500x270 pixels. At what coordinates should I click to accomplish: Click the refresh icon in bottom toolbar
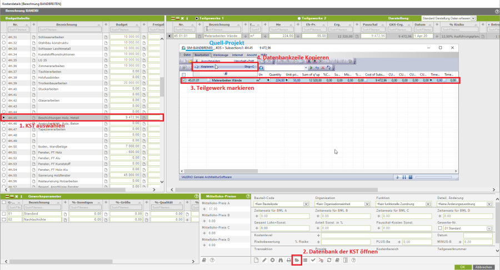point(329,259)
